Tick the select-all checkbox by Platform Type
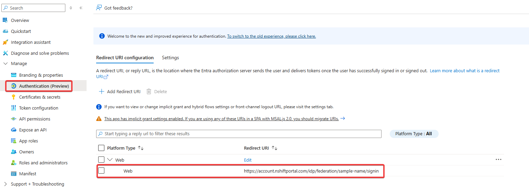Viewport: 529px width, 189px height. [x=101, y=148]
